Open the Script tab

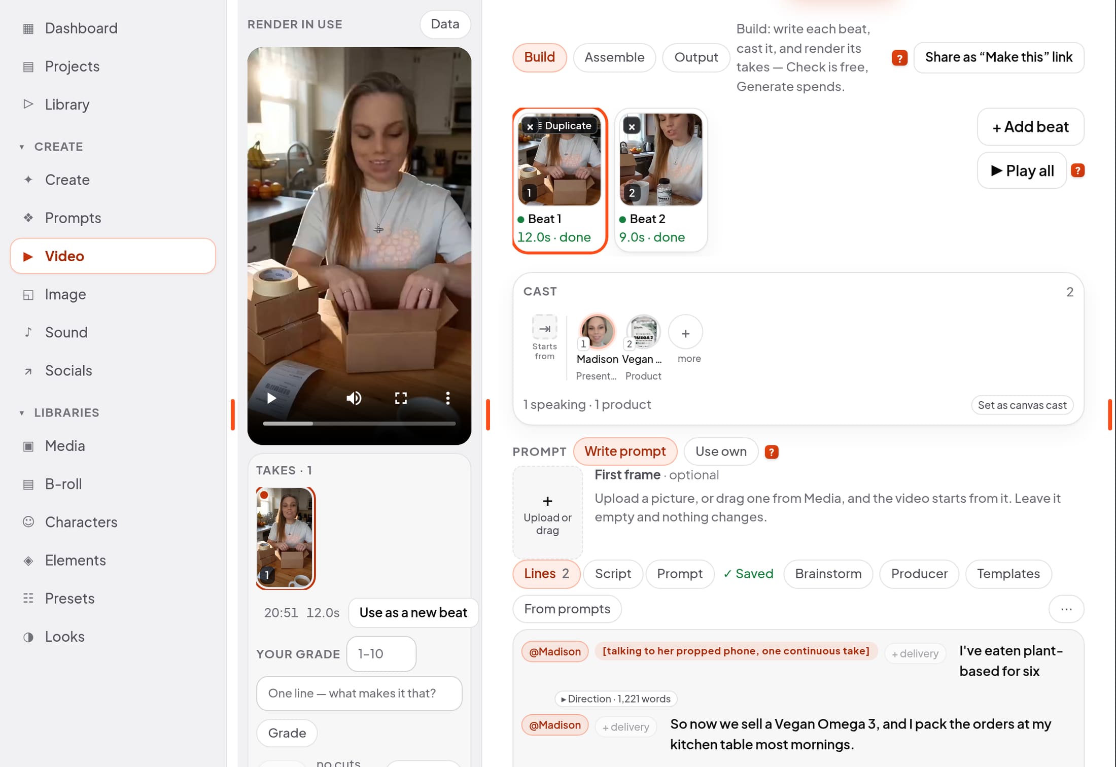coord(613,574)
